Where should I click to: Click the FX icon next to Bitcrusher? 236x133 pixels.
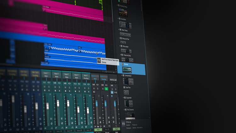[121, 46]
